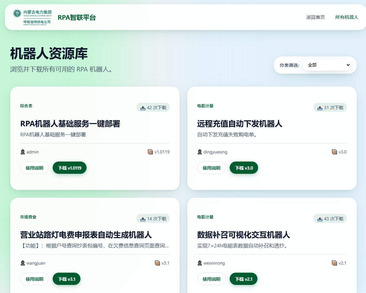Click download count icon showing 14 次下载
Image resolution: width=366 pixels, height=293 pixels.
click(143, 219)
